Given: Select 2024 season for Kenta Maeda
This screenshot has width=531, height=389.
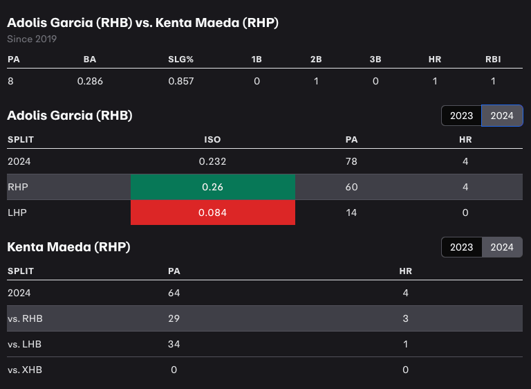Looking at the screenshot, I should click(502, 247).
